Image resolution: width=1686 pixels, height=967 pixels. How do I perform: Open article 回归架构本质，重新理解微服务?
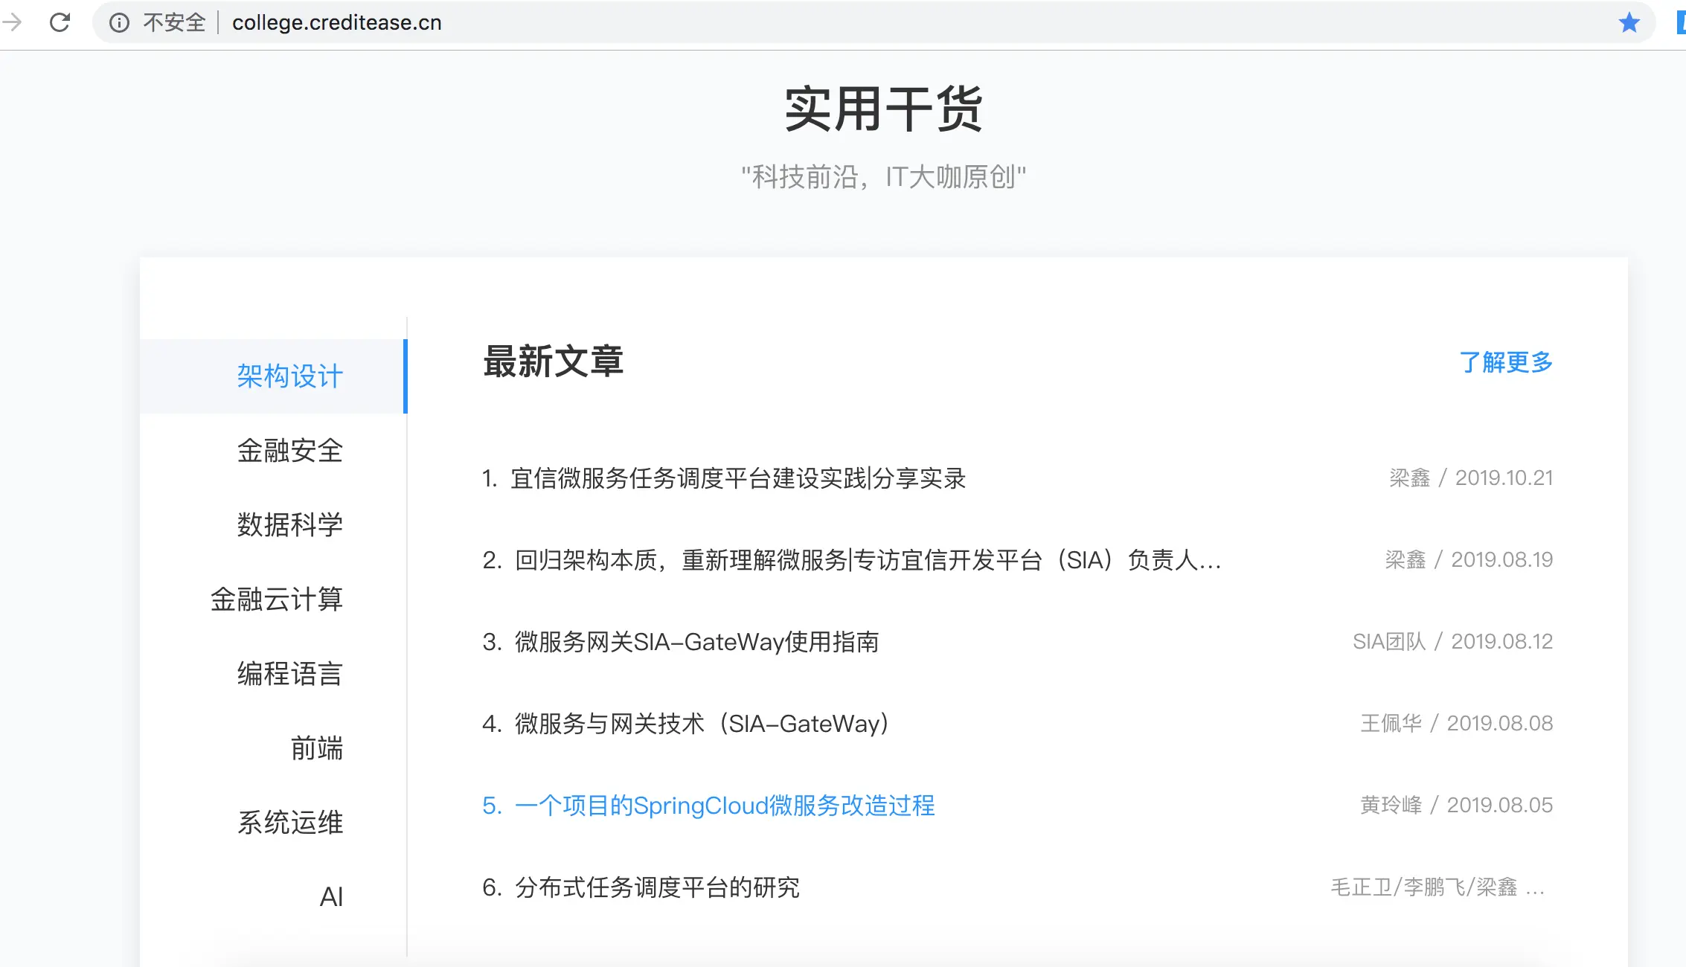[867, 560]
